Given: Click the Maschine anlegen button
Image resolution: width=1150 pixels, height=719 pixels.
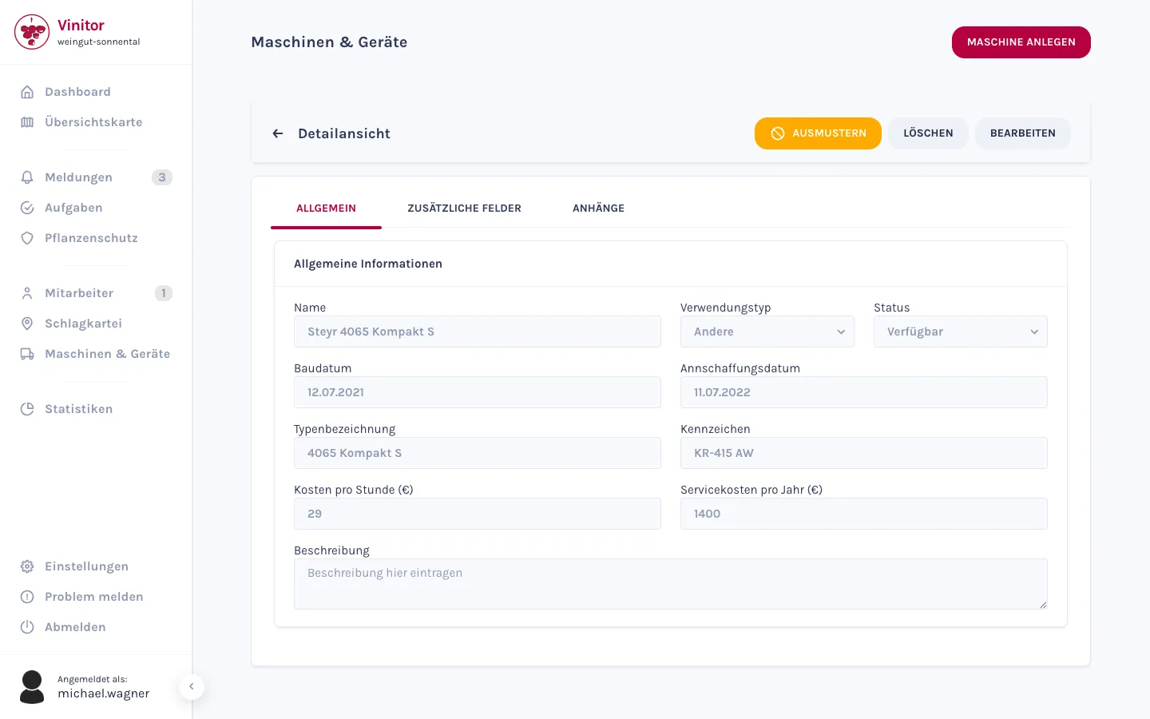Looking at the screenshot, I should tap(1021, 42).
